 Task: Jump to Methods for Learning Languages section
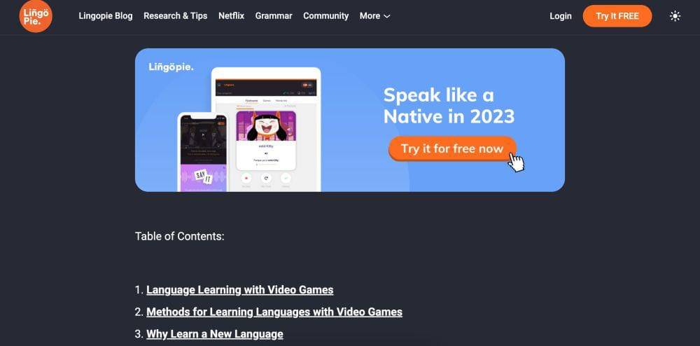274,312
